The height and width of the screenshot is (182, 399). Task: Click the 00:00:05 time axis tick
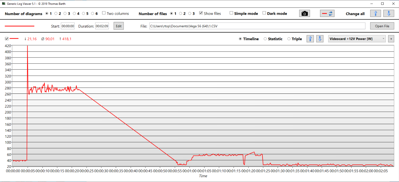pyautogui.click(x=27, y=171)
